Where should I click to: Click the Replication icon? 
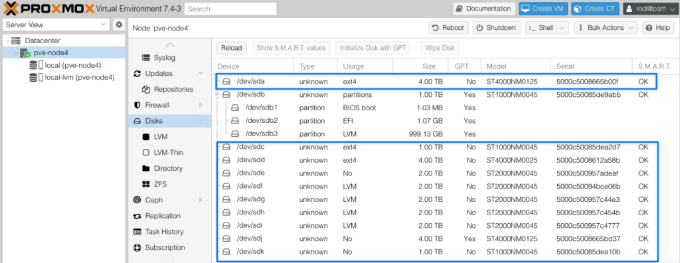click(137, 216)
